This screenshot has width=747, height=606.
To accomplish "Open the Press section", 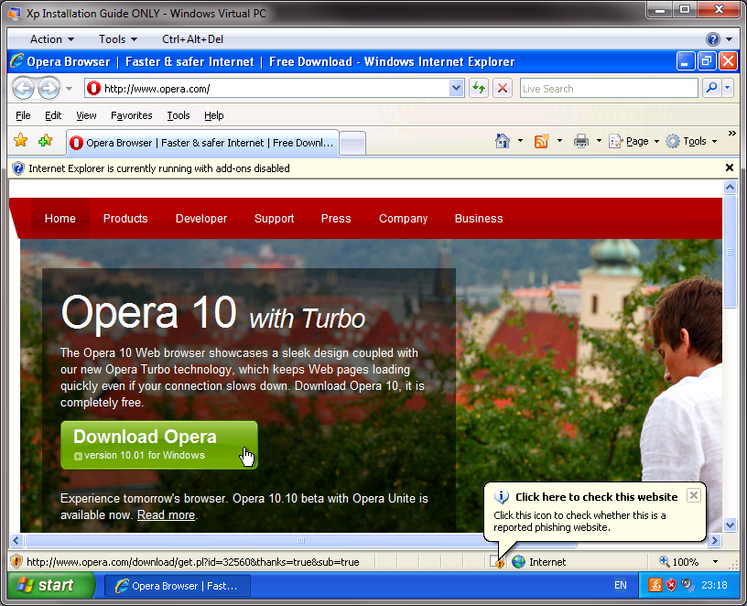I will coord(336,219).
